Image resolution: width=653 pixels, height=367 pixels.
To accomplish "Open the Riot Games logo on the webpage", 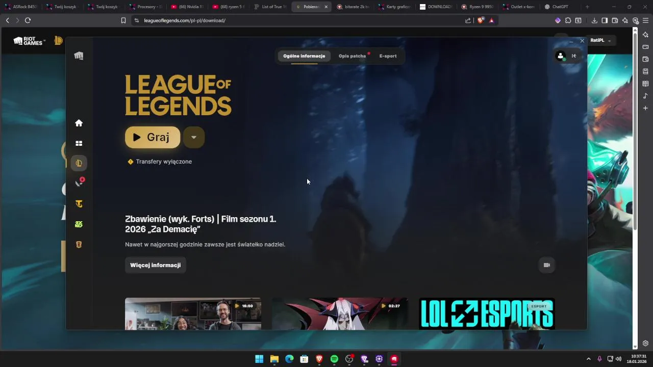I will pos(29,41).
